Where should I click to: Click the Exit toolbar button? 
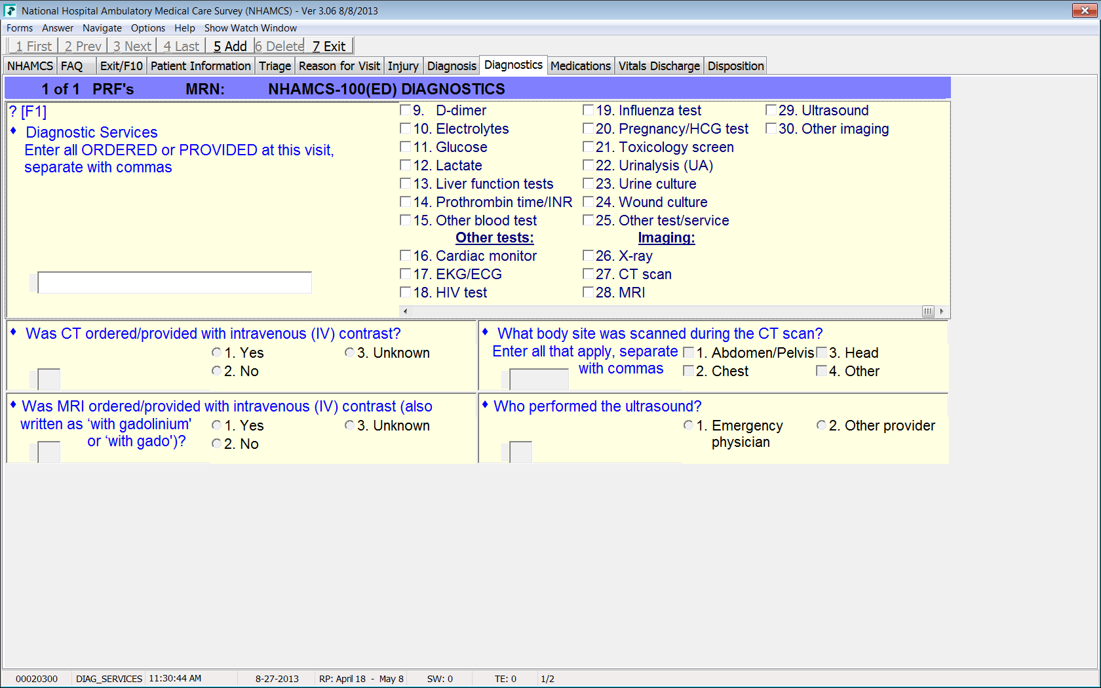(x=329, y=47)
